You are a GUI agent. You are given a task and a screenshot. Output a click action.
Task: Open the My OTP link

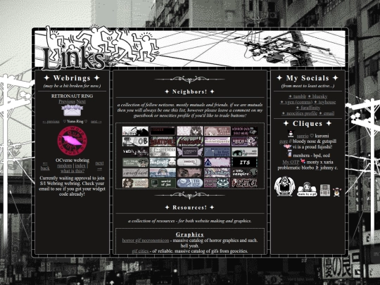(x=291, y=162)
